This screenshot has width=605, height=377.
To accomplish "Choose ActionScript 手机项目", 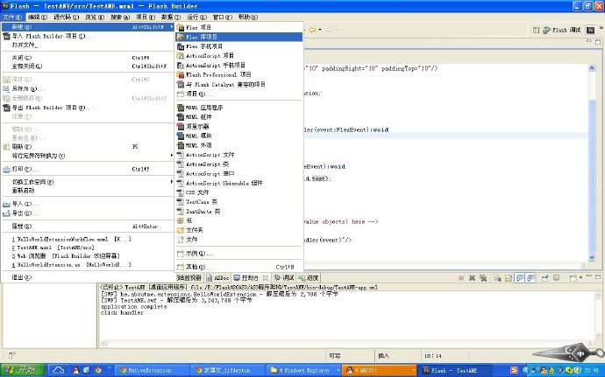I will 238,65.
